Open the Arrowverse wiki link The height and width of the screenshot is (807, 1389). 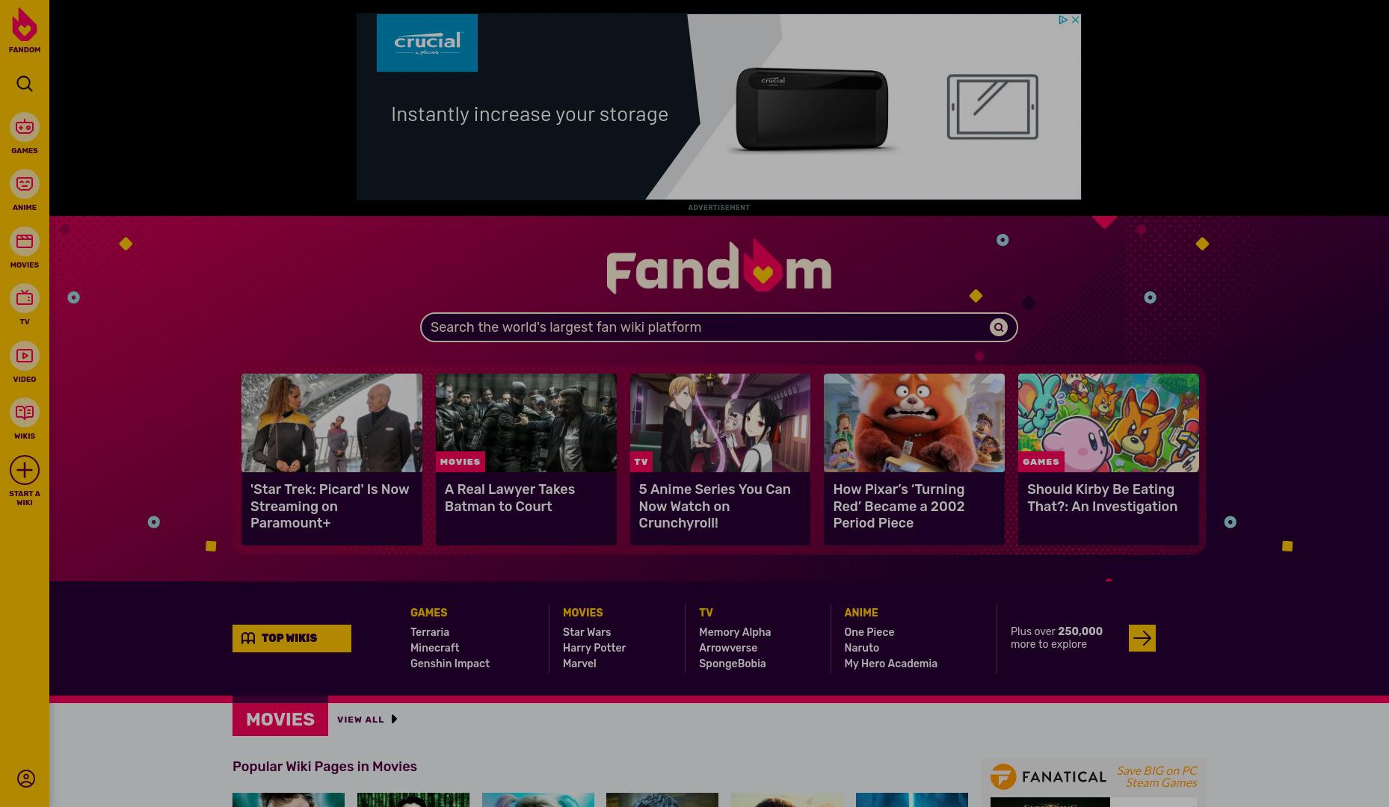coord(728,648)
